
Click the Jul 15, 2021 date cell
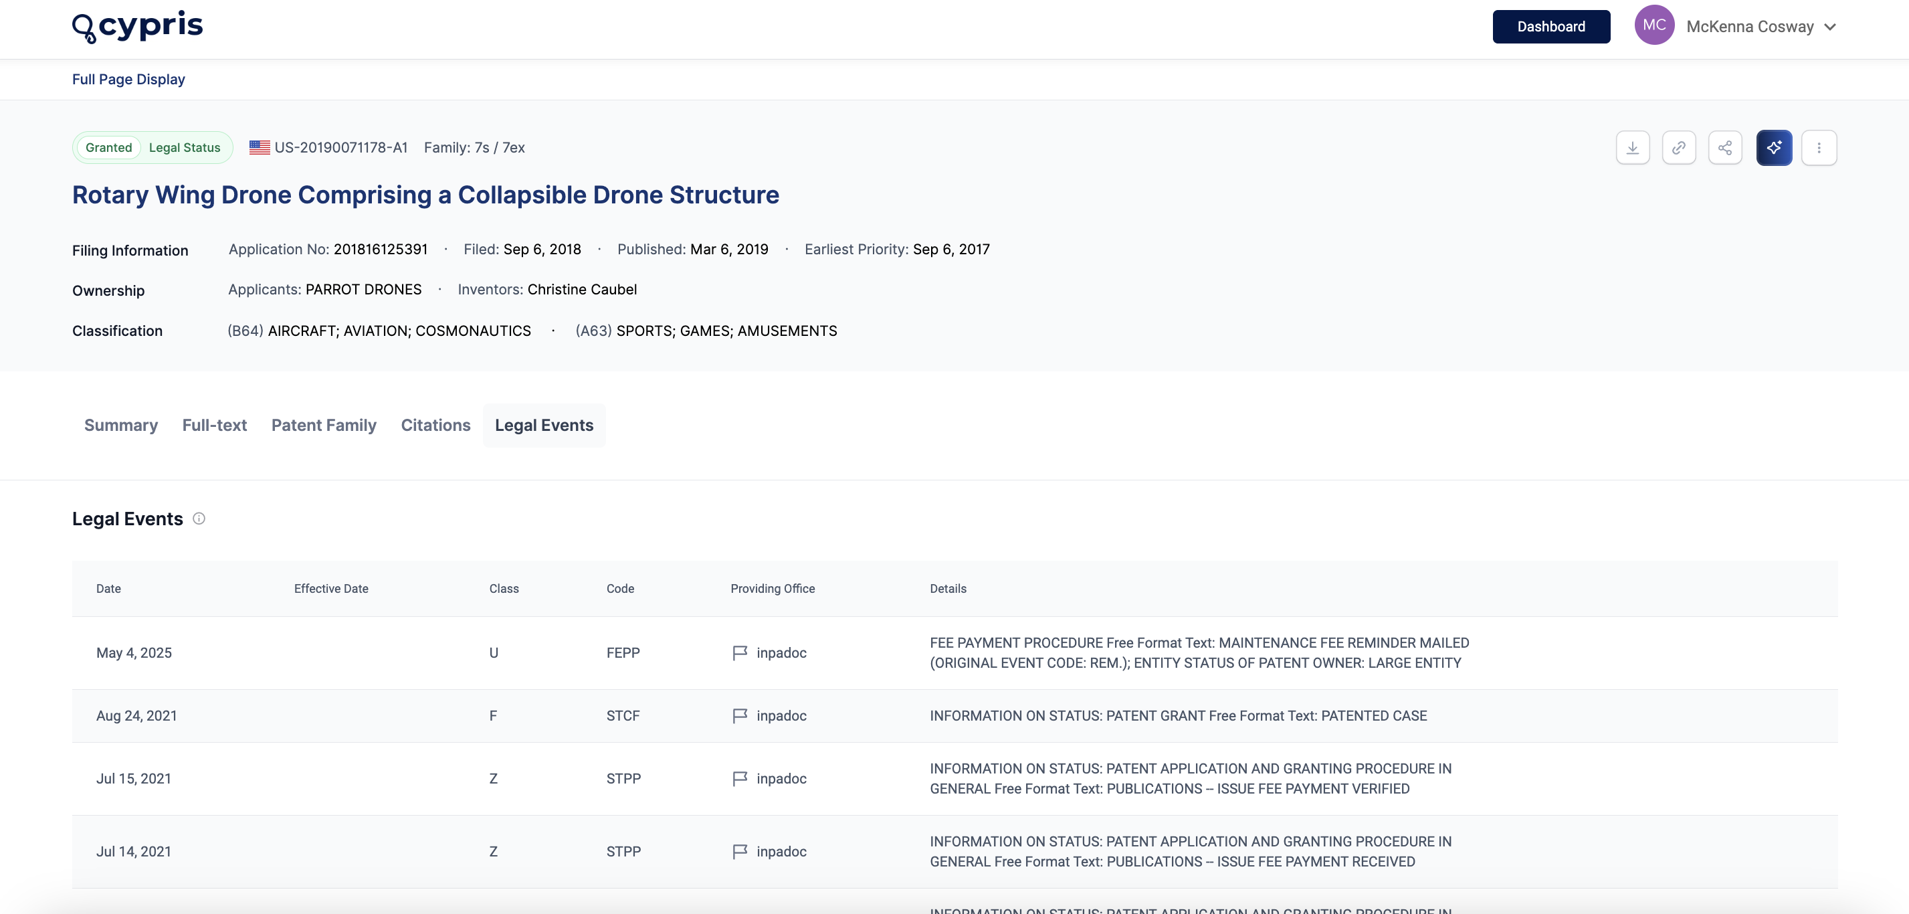[x=133, y=779]
